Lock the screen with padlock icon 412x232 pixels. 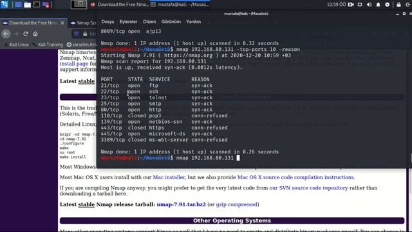(398, 5)
